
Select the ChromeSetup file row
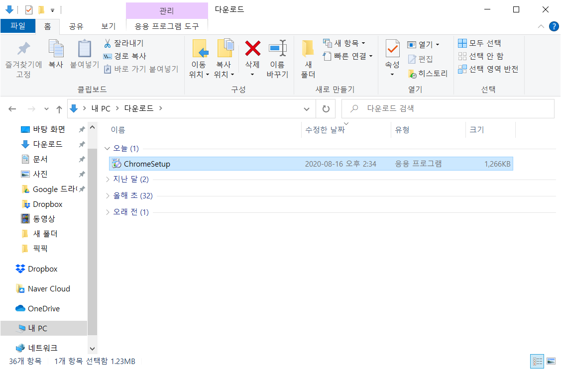coord(311,164)
